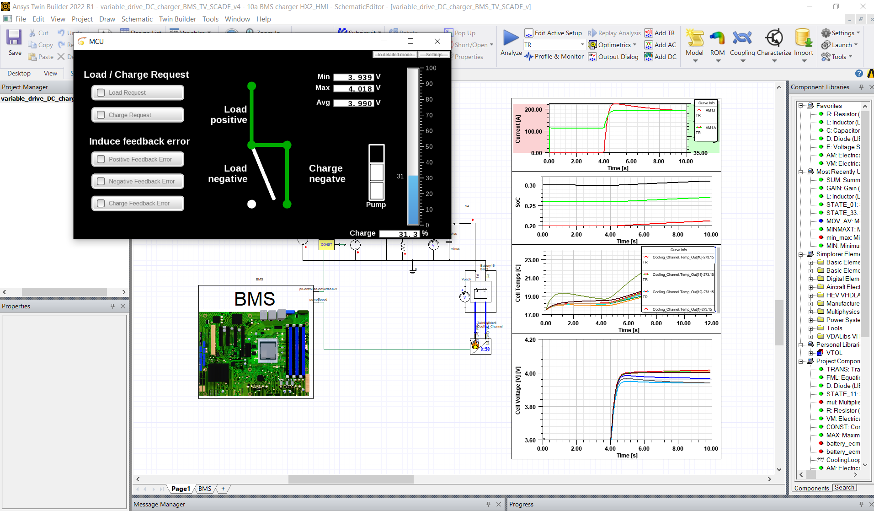
Task: Toggle the Charge Feedback Error checkbox
Action: [101, 203]
